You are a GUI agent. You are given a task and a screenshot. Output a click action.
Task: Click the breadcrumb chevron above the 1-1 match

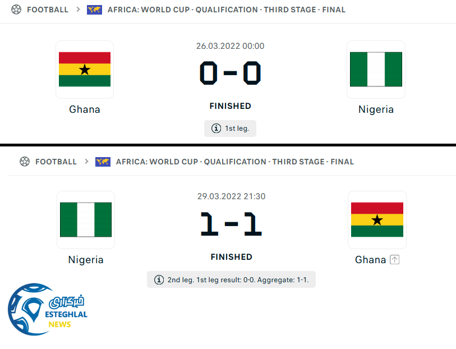(x=87, y=162)
